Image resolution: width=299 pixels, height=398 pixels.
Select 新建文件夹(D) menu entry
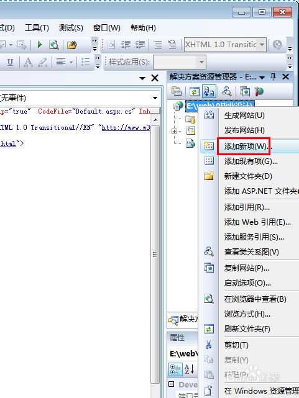[x=249, y=176]
